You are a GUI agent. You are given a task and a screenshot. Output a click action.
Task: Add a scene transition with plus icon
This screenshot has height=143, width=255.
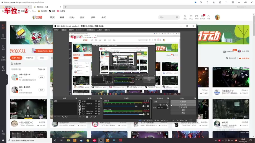(160, 105)
